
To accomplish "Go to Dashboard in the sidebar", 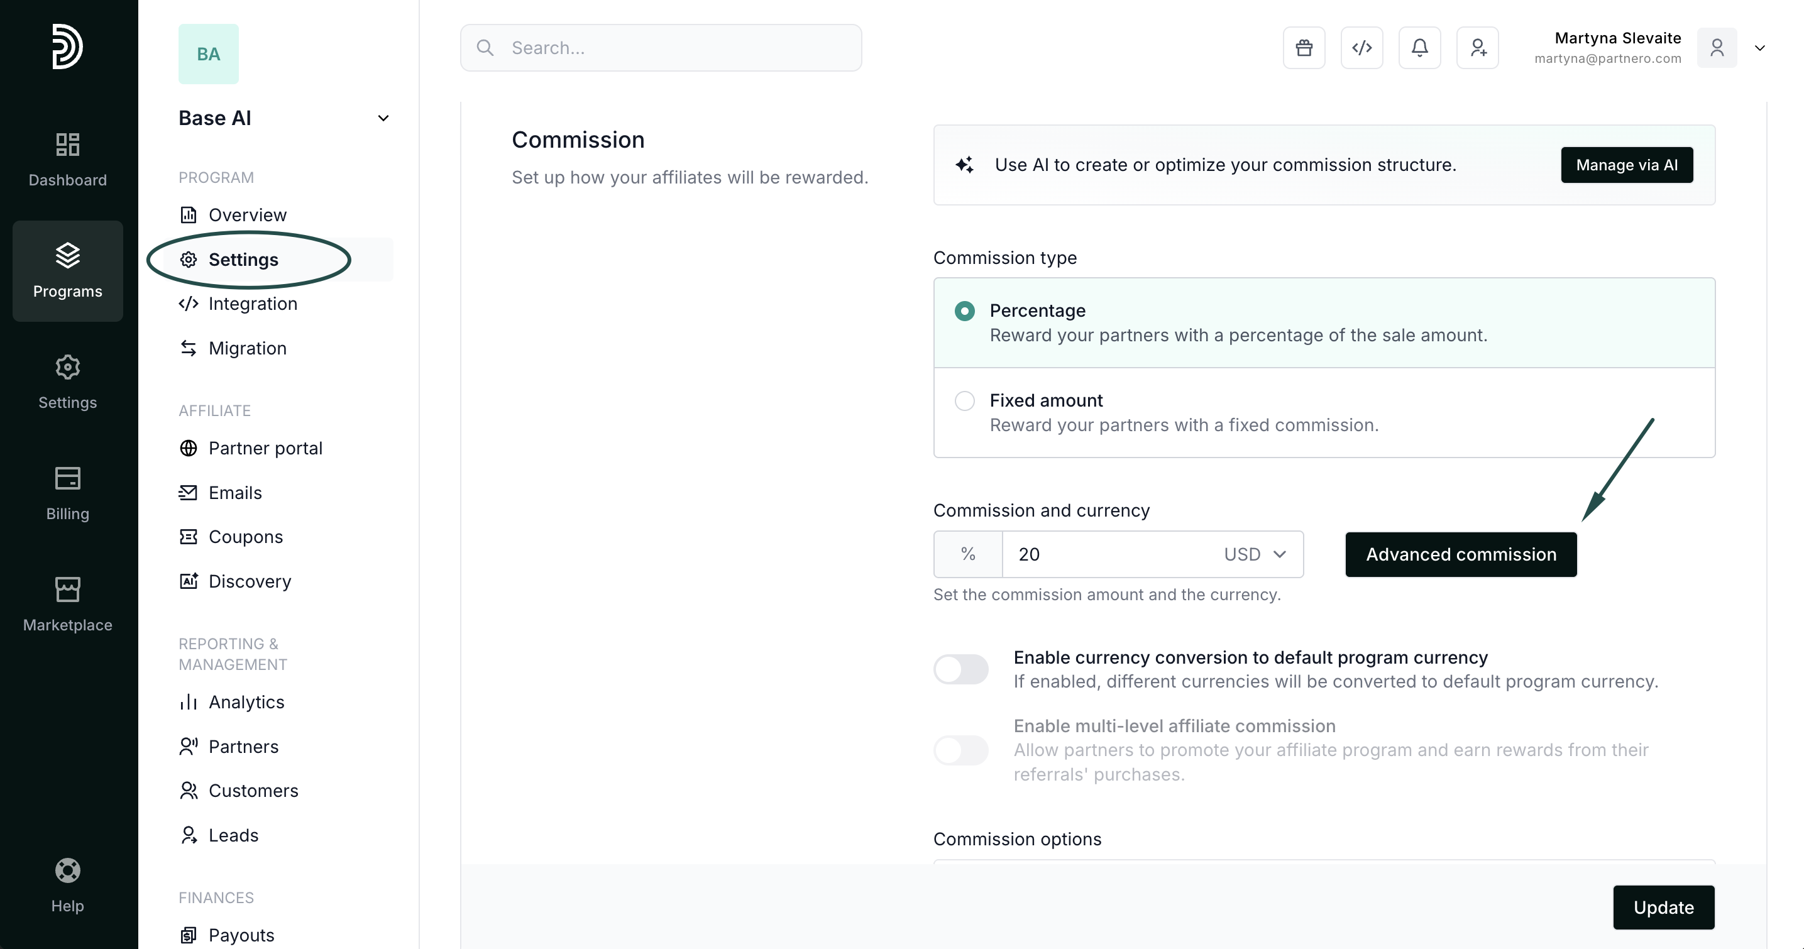I will 67,160.
